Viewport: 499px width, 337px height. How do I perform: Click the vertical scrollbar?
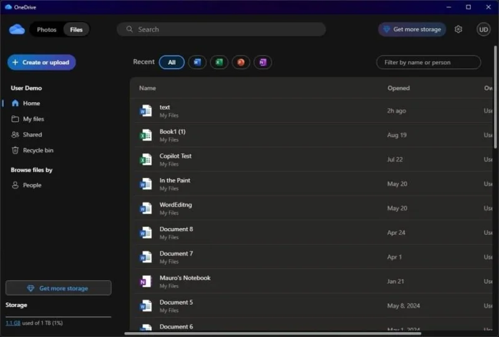495,97
